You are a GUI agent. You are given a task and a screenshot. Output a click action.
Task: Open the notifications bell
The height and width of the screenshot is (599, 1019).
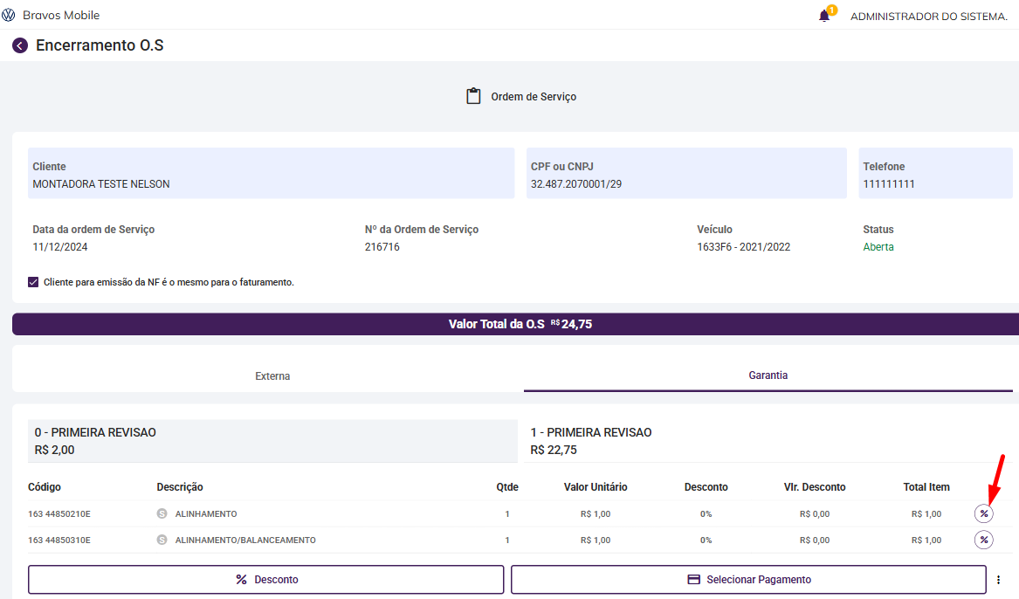824,16
